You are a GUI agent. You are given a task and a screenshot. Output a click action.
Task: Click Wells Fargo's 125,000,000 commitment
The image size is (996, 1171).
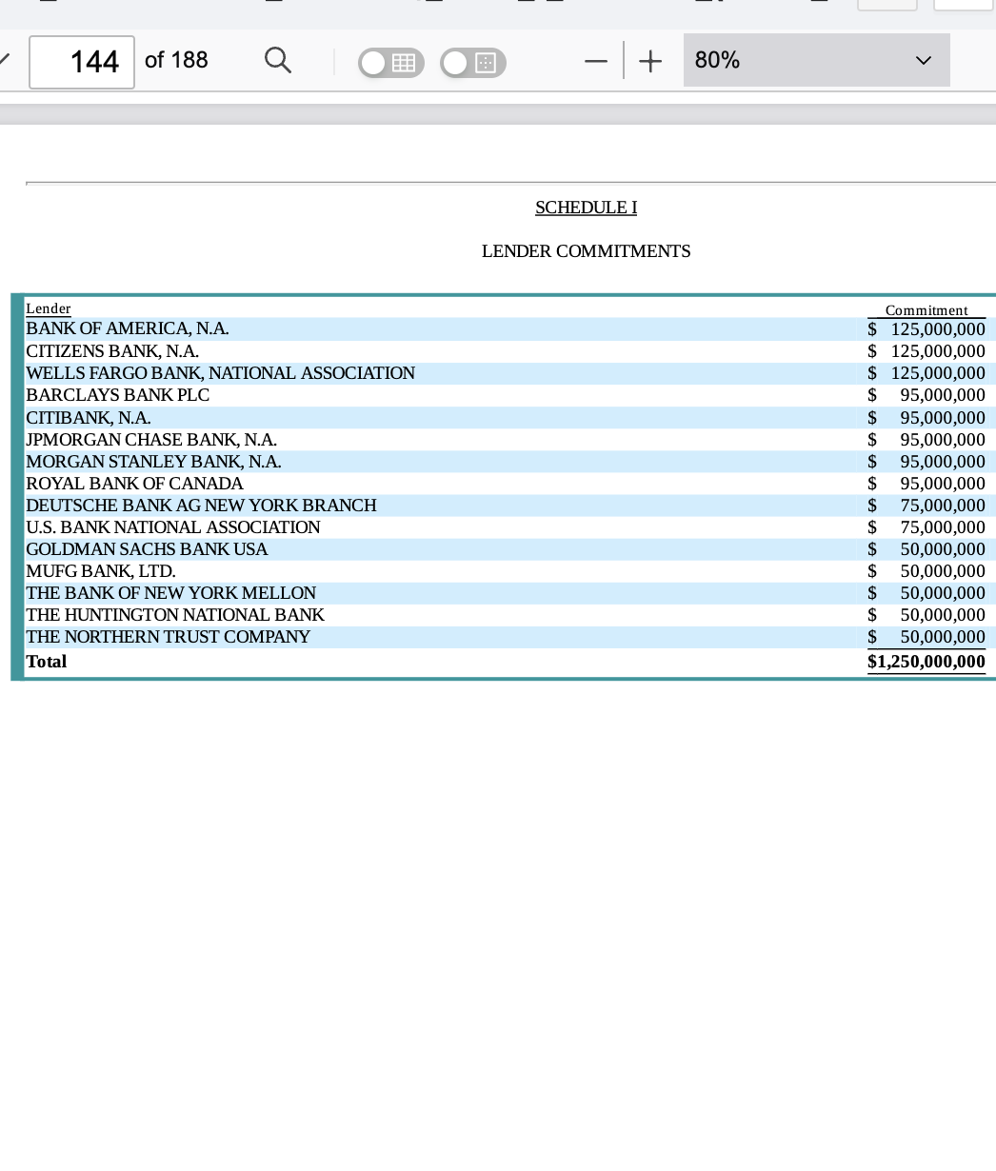click(938, 373)
